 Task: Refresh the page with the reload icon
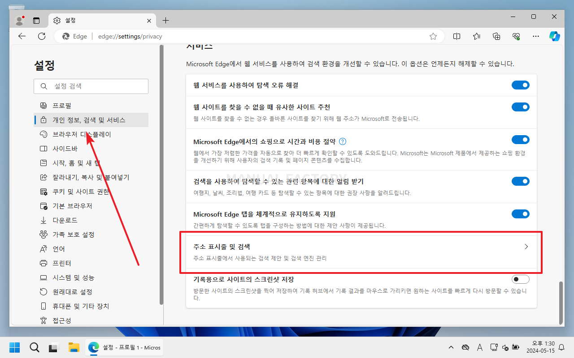[x=42, y=36]
